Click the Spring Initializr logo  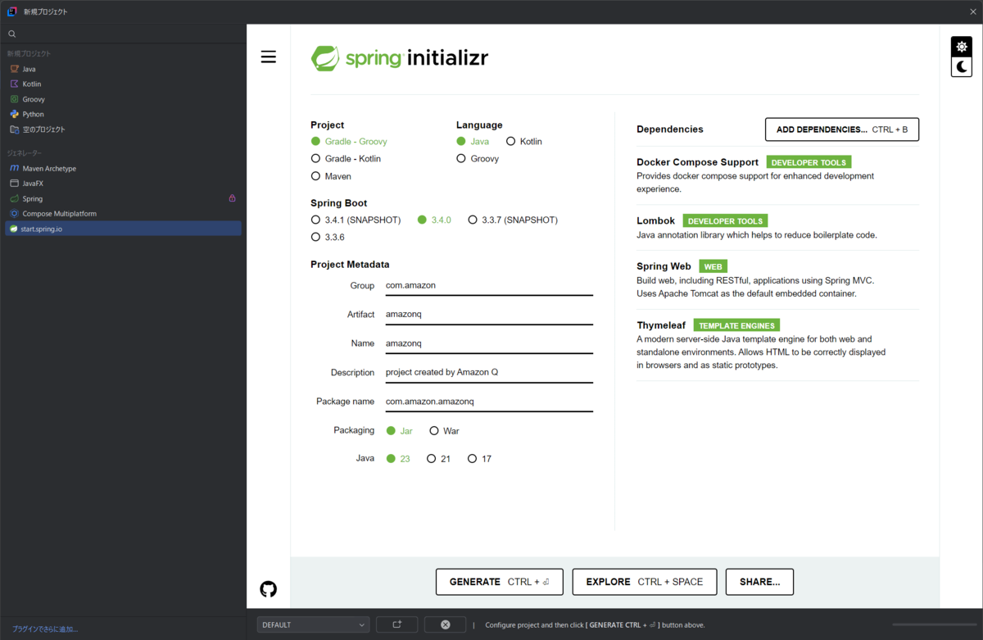[400, 58]
